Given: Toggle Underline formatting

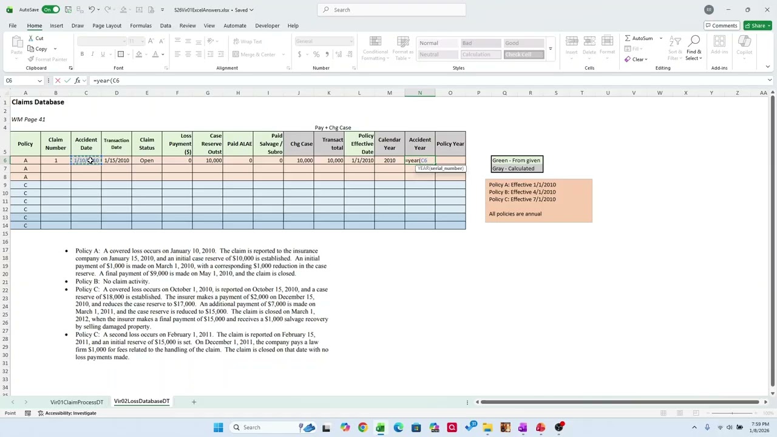Looking at the screenshot, I should (103, 55).
